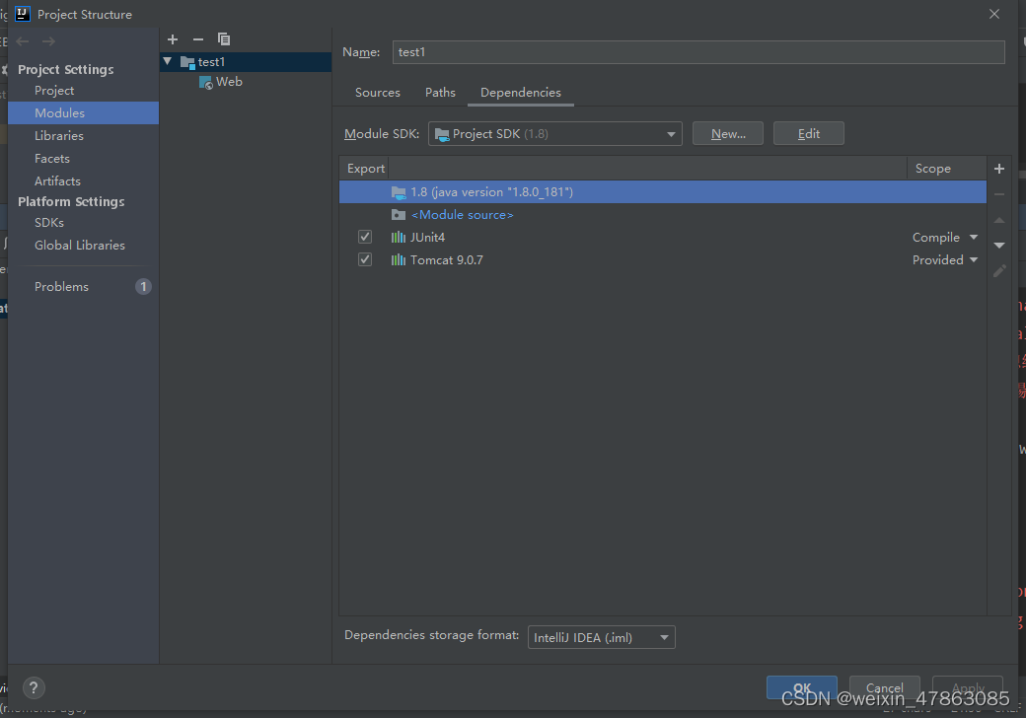The height and width of the screenshot is (718, 1026).
Task: Click the Edit SDK button
Action: click(809, 133)
